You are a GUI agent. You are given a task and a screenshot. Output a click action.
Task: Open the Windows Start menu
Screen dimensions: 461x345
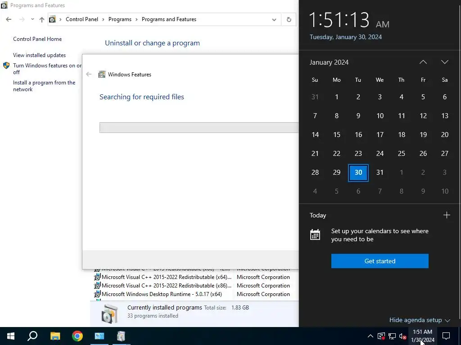coord(11,336)
